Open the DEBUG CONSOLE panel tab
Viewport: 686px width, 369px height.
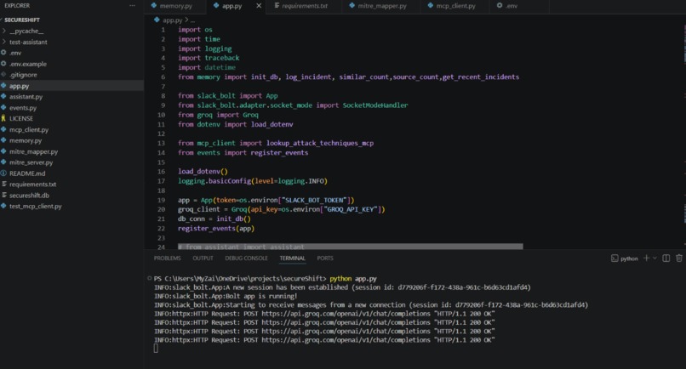click(x=246, y=258)
